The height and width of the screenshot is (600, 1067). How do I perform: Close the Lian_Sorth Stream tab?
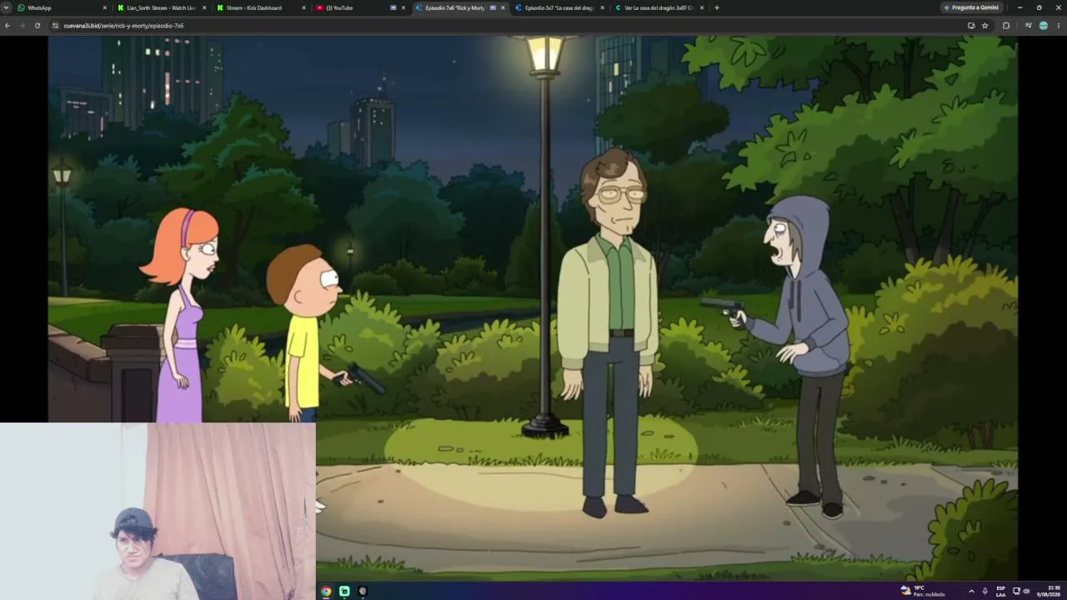point(204,7)
